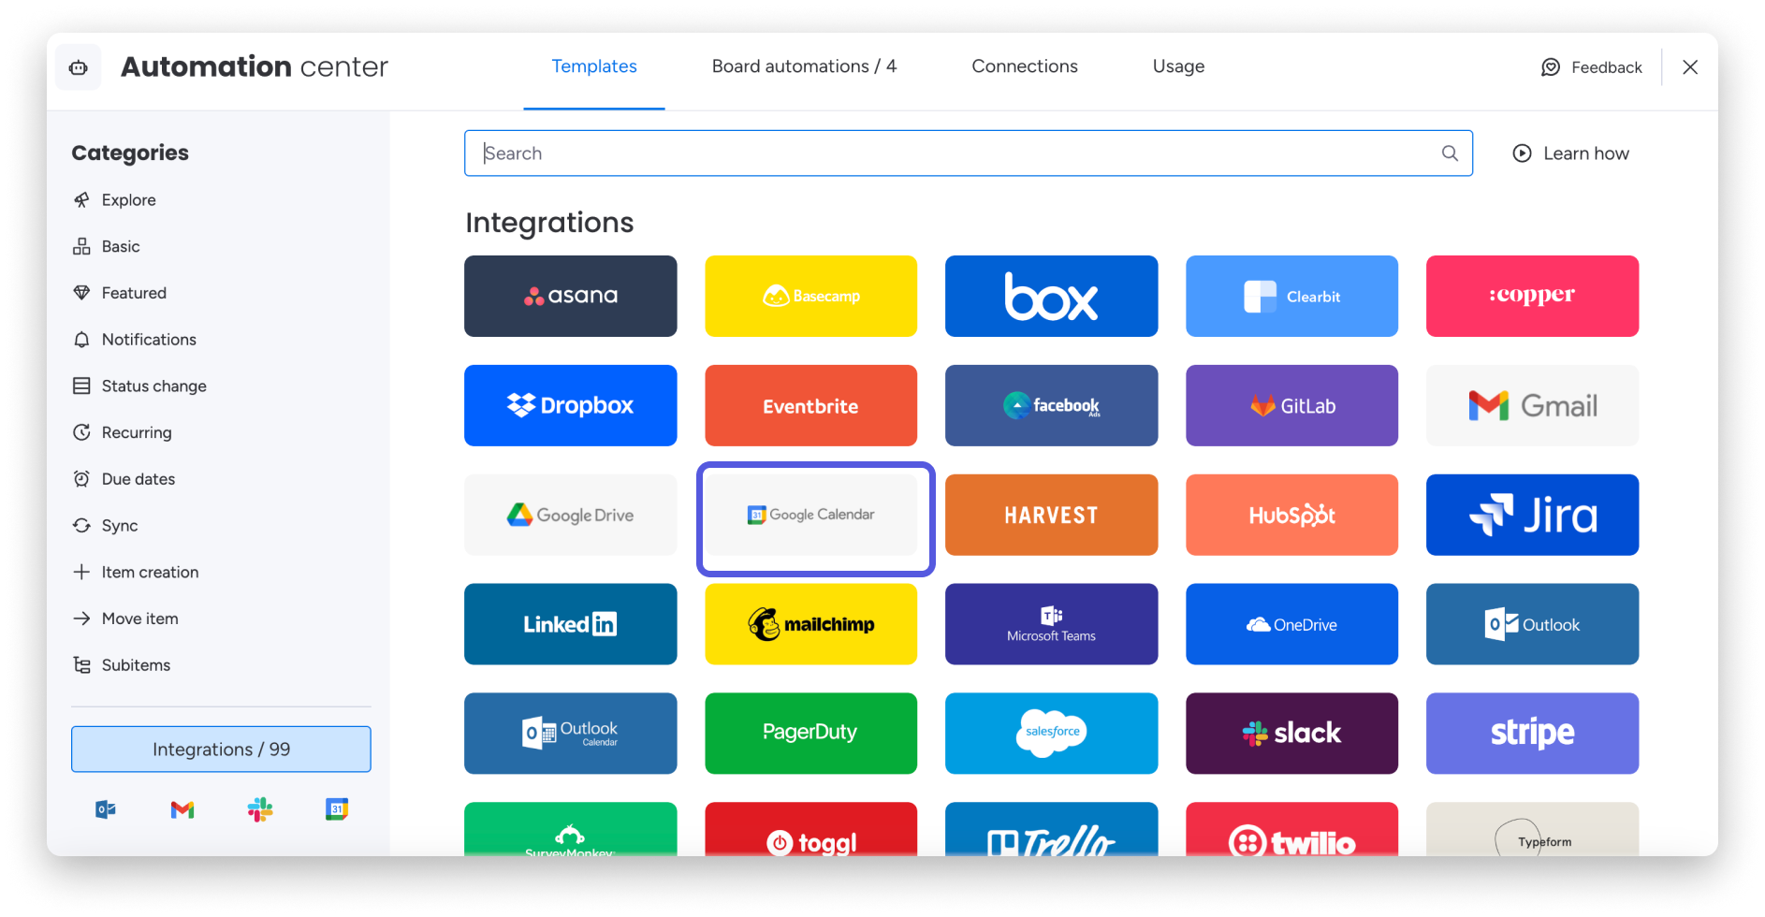Switch to the Templates tab

click(594, 66)
